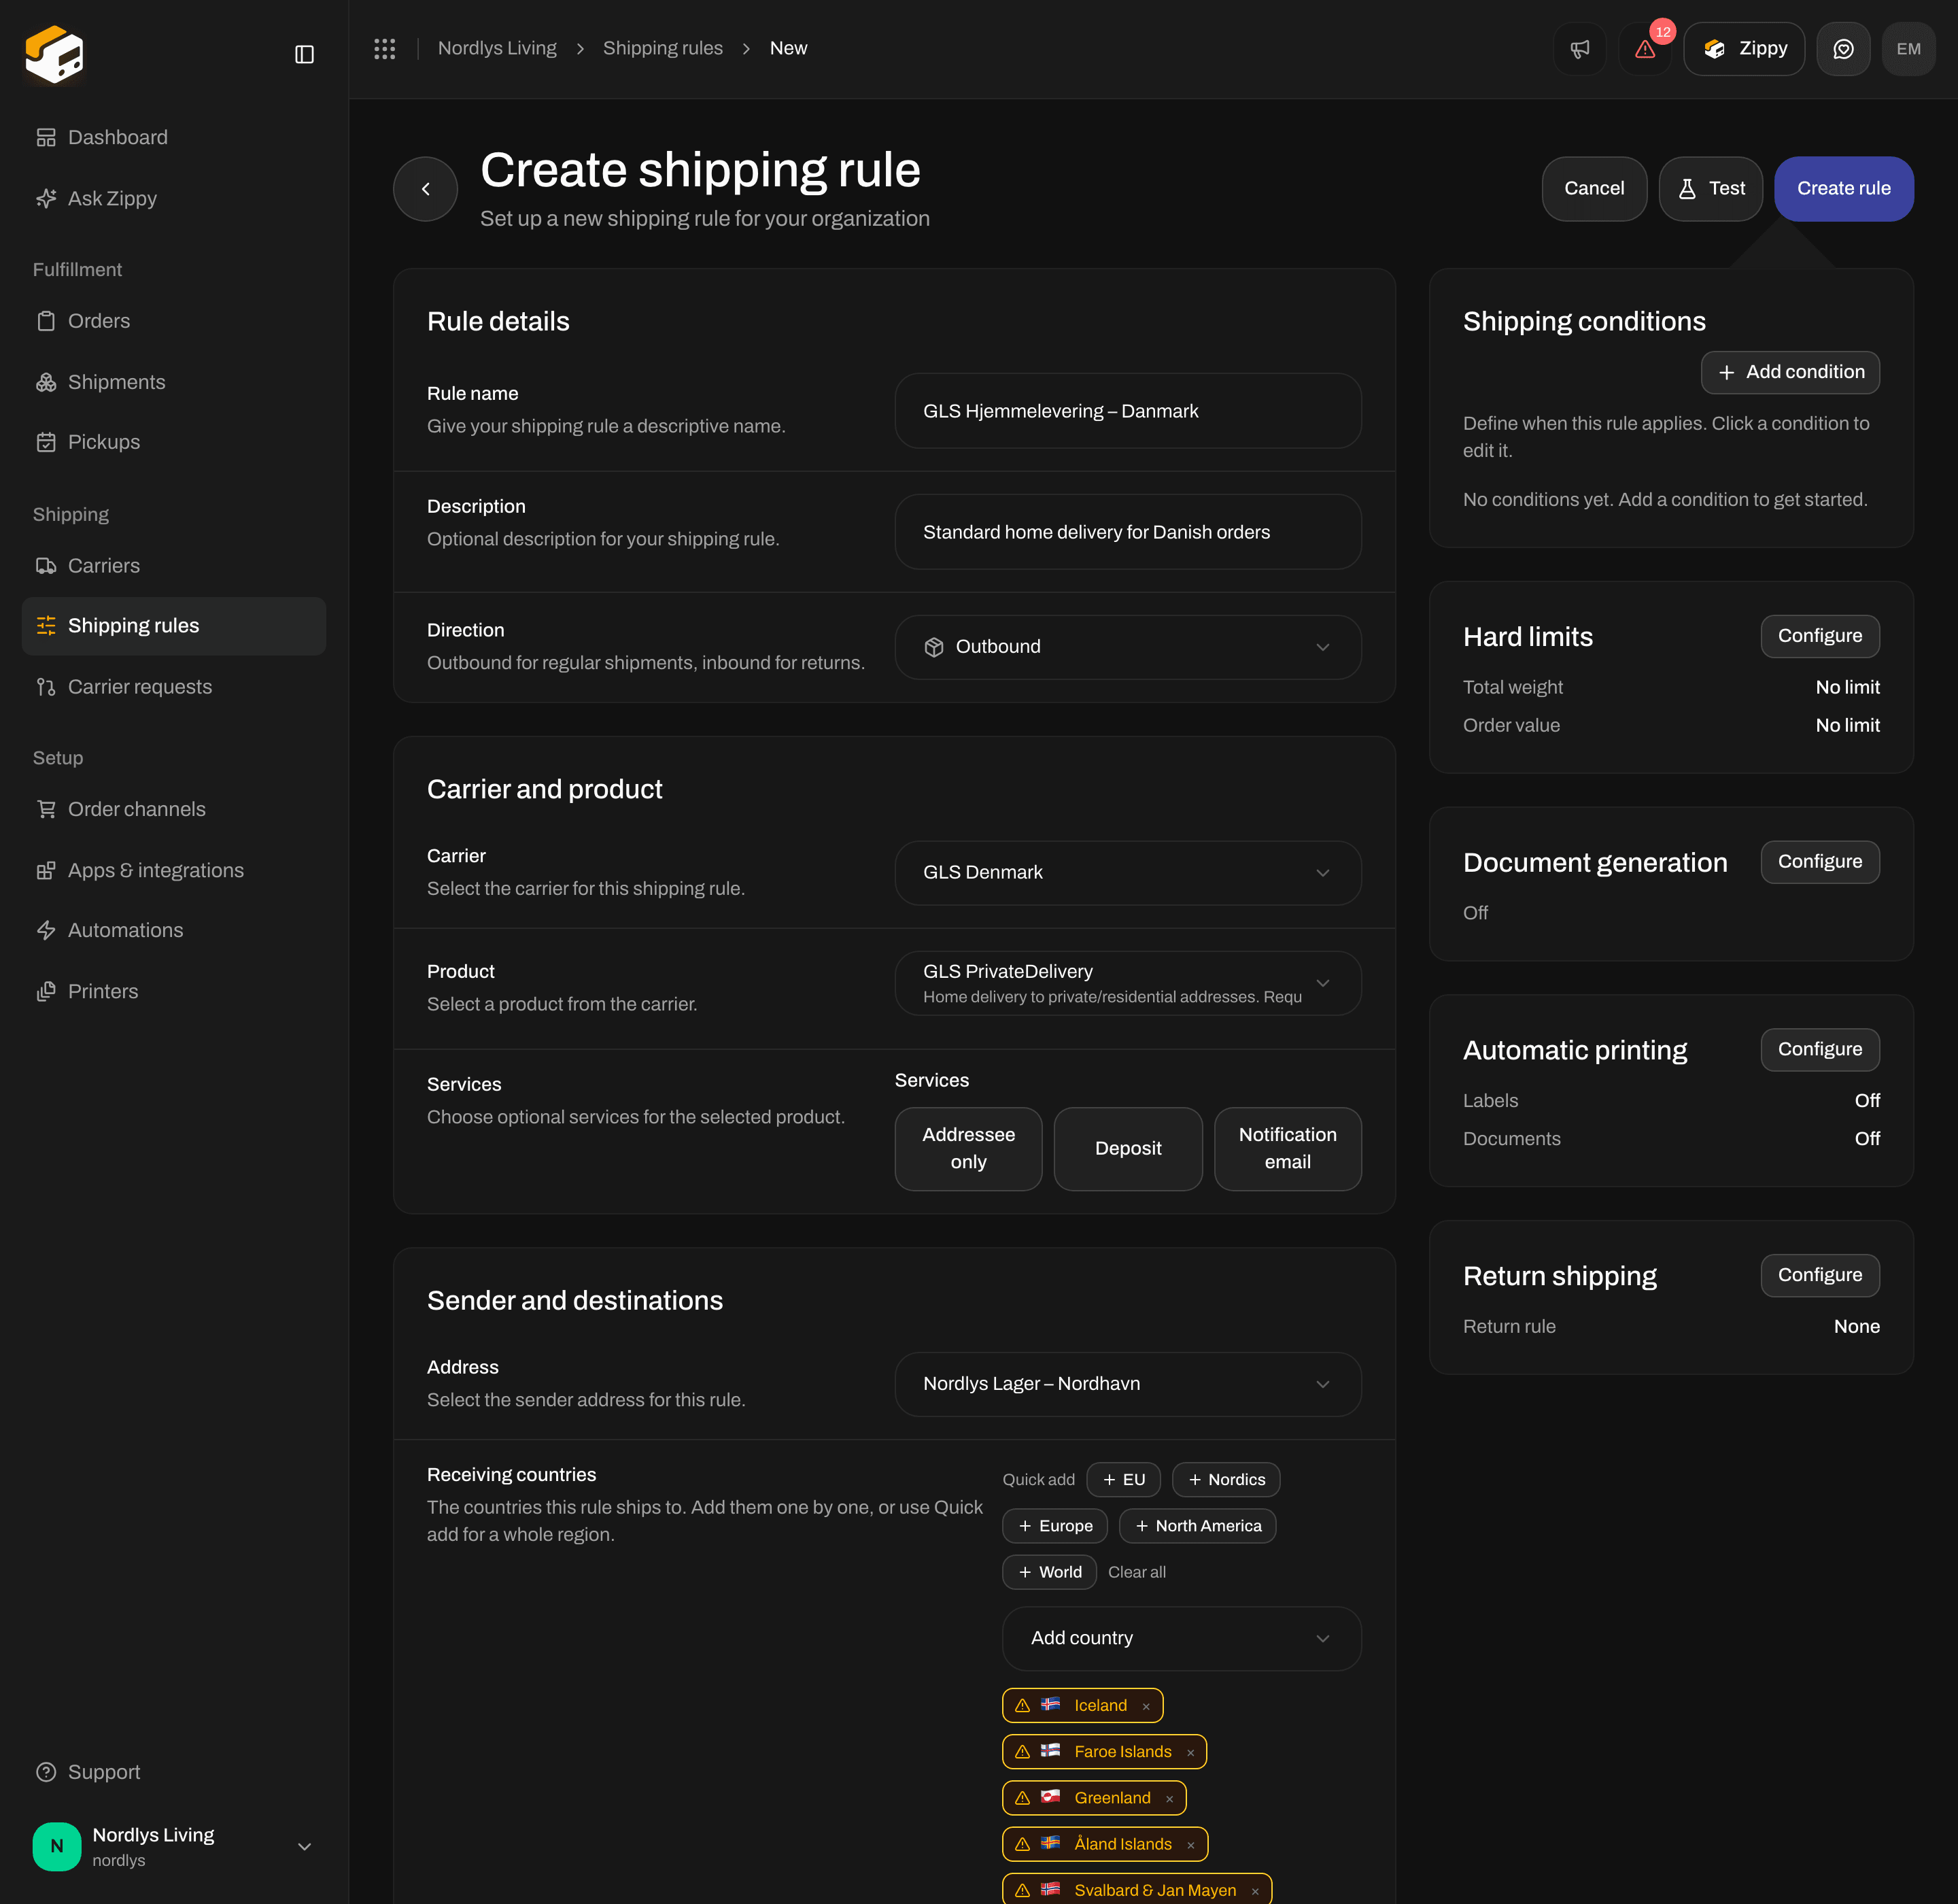The image size is (1958, 1904).
Task: Open Carriers in the sidebar
Action: pyautogui.click(x=174, y=566)
